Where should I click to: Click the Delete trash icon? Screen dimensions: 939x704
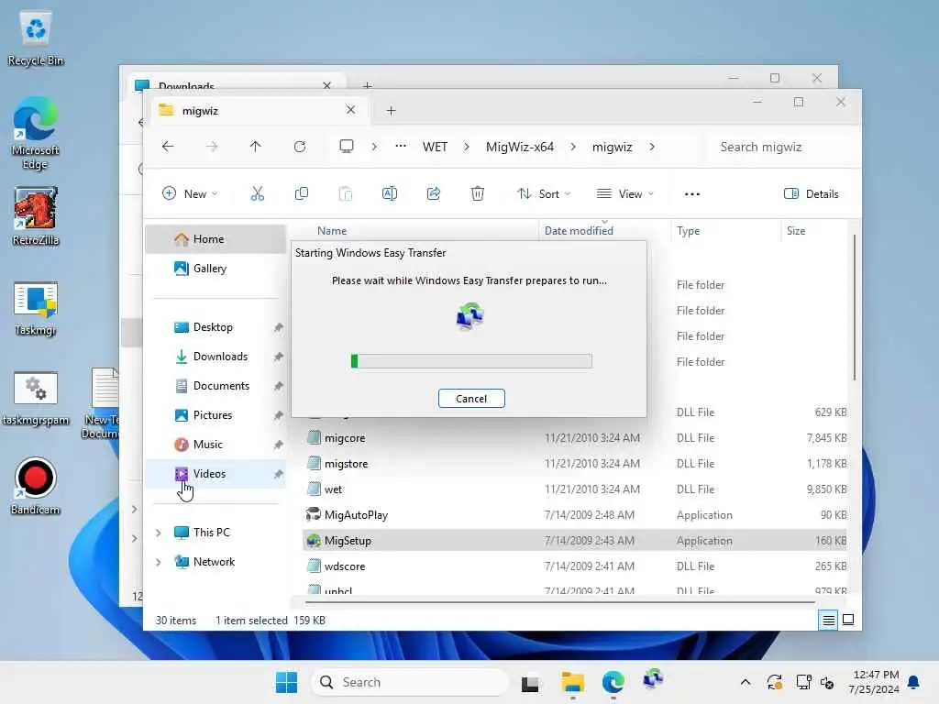477,193
